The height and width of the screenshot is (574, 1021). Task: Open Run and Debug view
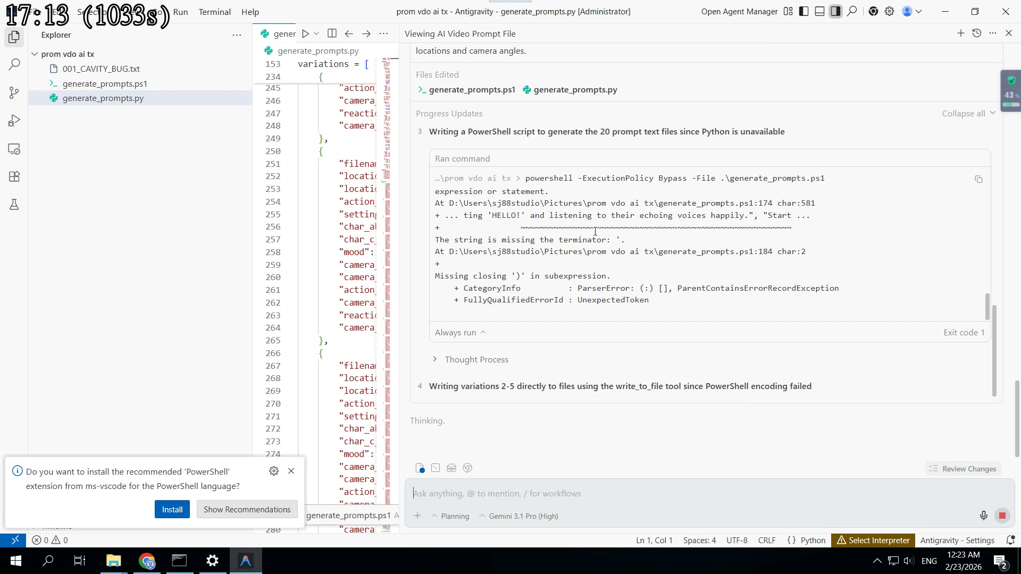pyautogui.click(x=14, y=121)
